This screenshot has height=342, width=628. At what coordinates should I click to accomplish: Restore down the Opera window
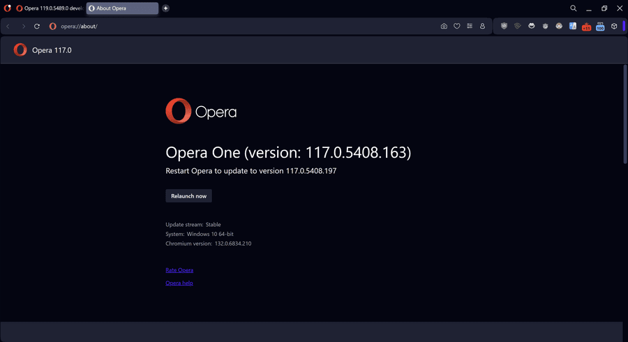[x=604, y=8]
